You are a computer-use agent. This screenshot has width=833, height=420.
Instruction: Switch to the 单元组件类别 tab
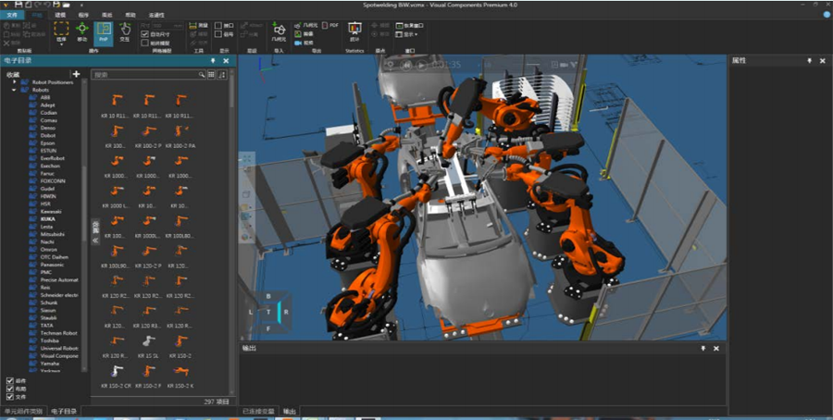pos(23,411)
